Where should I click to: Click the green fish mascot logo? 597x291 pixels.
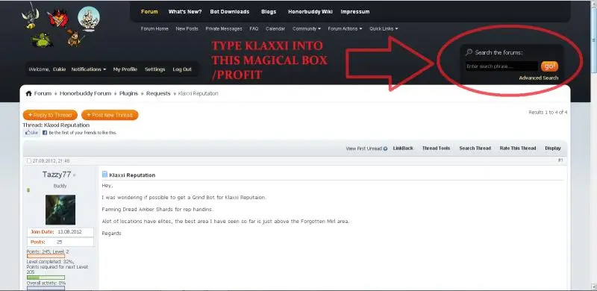pyautogui.click(x=43, y=40)
